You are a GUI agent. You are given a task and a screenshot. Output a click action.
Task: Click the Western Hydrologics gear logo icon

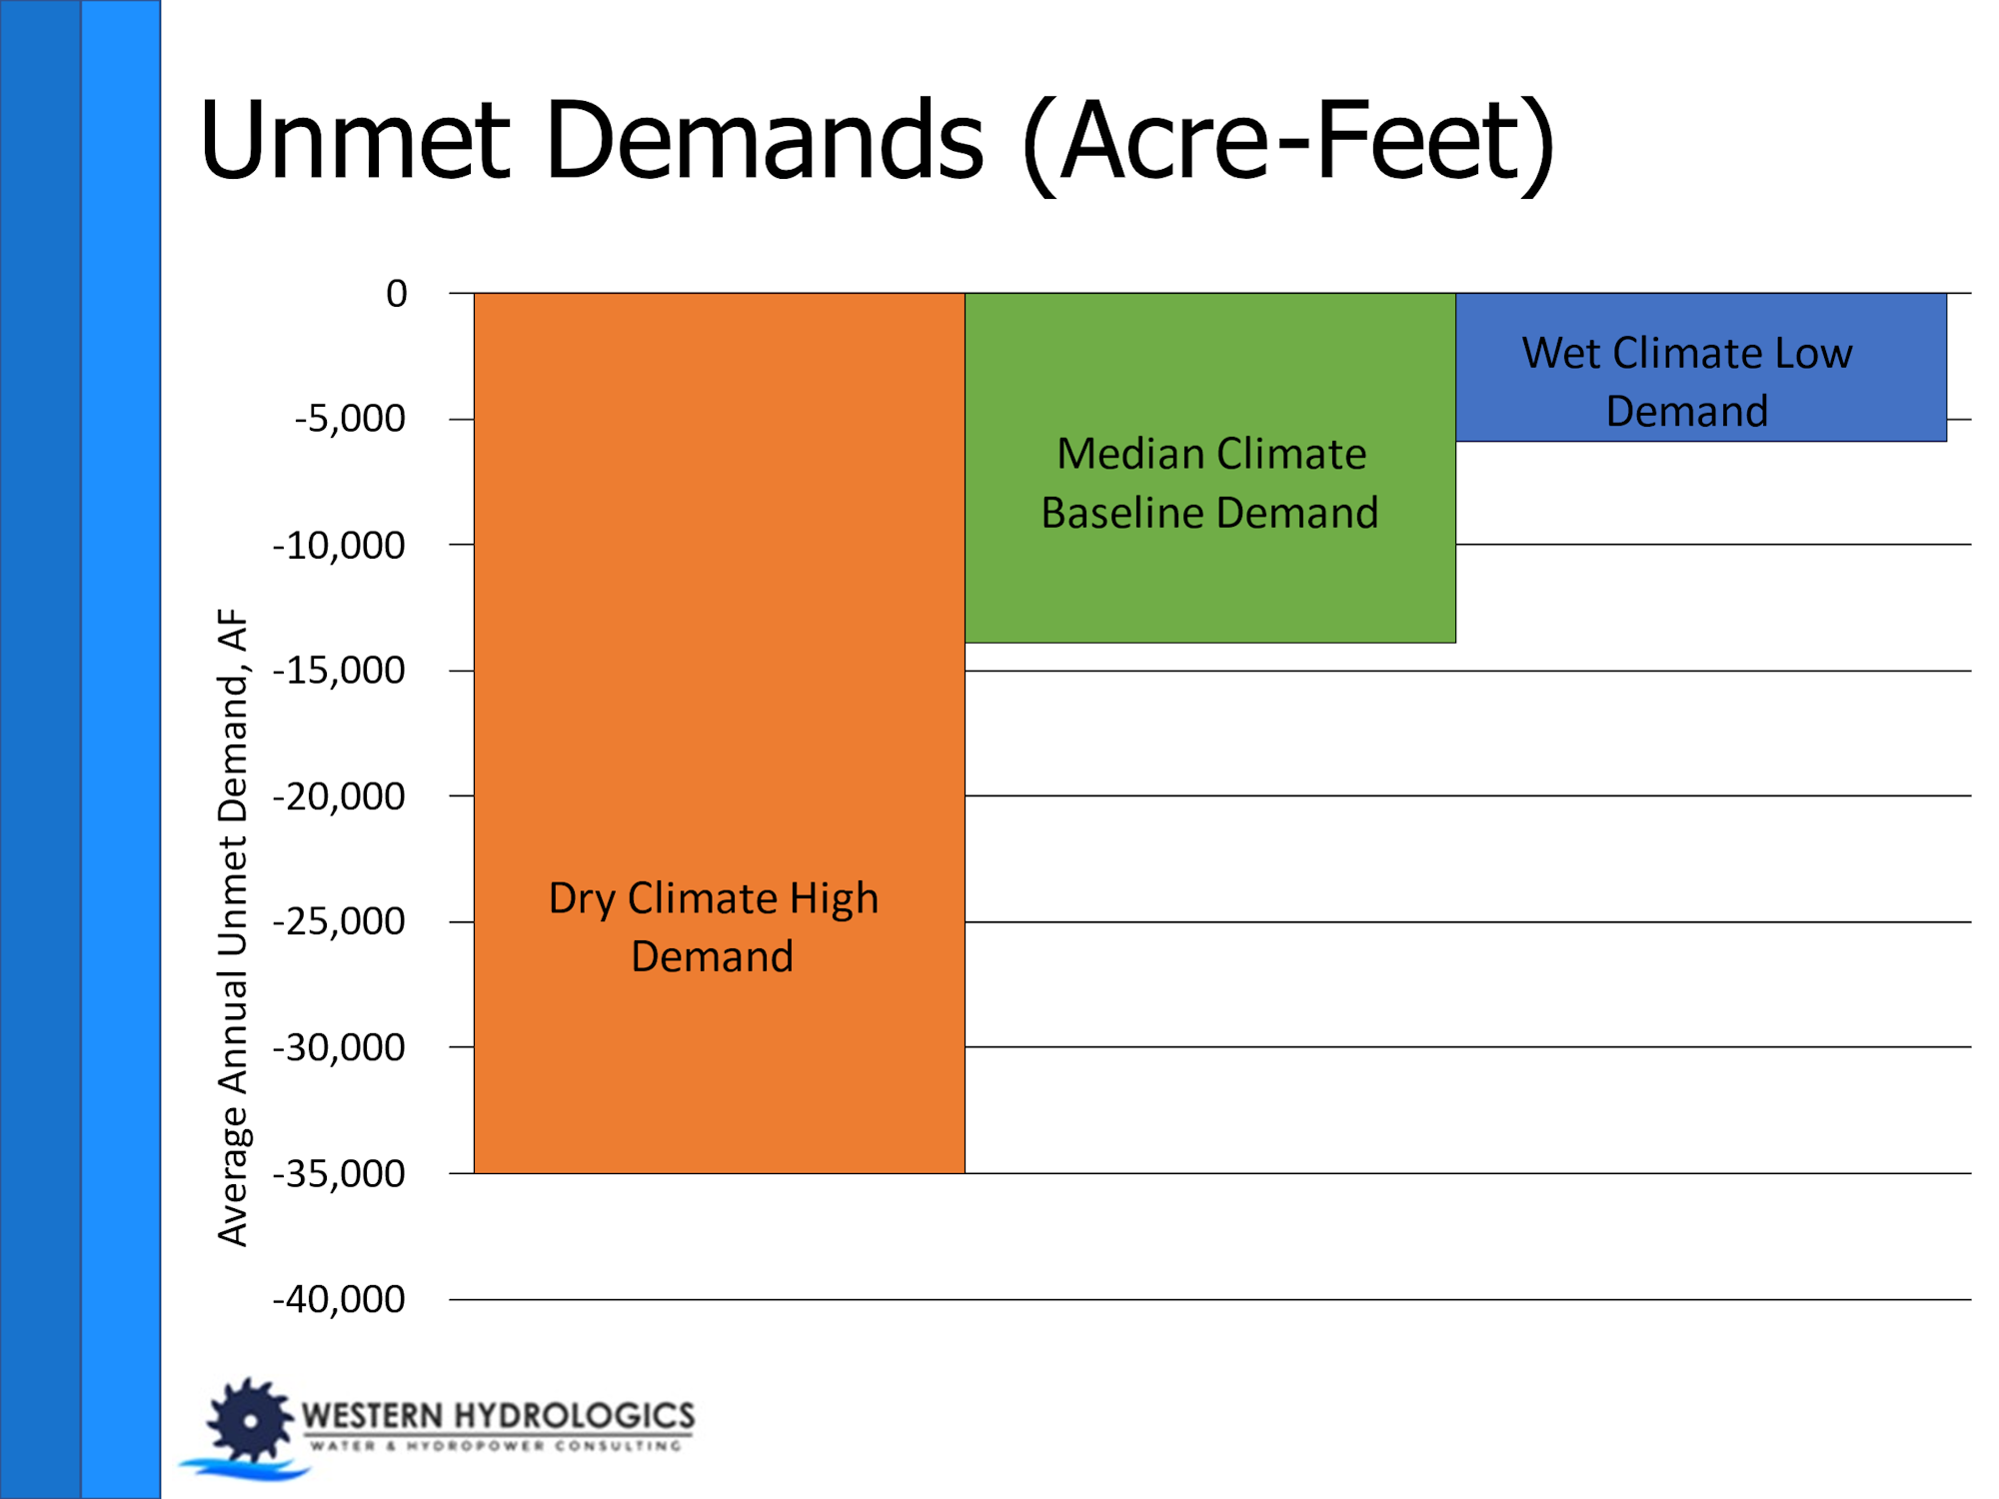click(x=250, y=1421)
